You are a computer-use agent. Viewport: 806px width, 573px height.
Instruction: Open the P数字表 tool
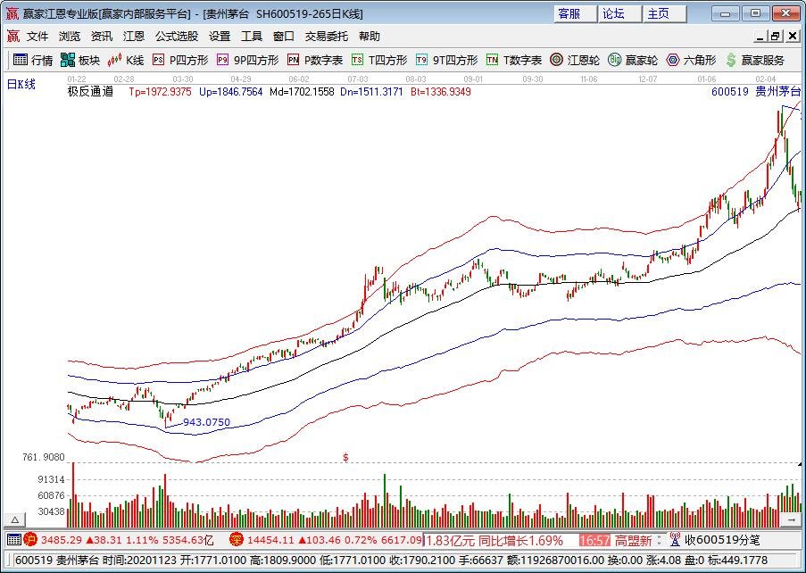[x=315, y=60]
